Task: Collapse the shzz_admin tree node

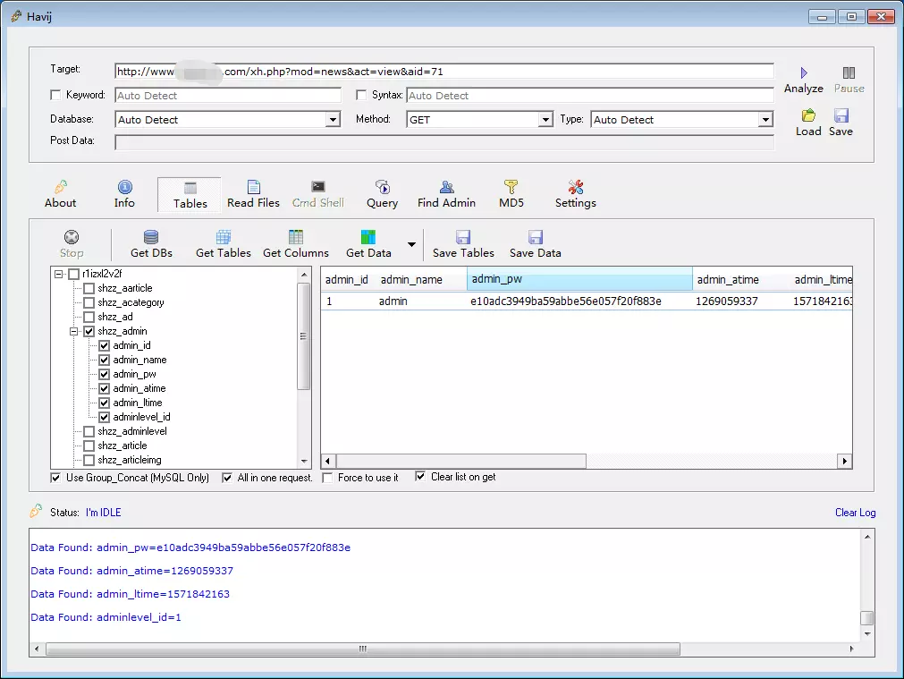Action: click(x=74, y=331)
